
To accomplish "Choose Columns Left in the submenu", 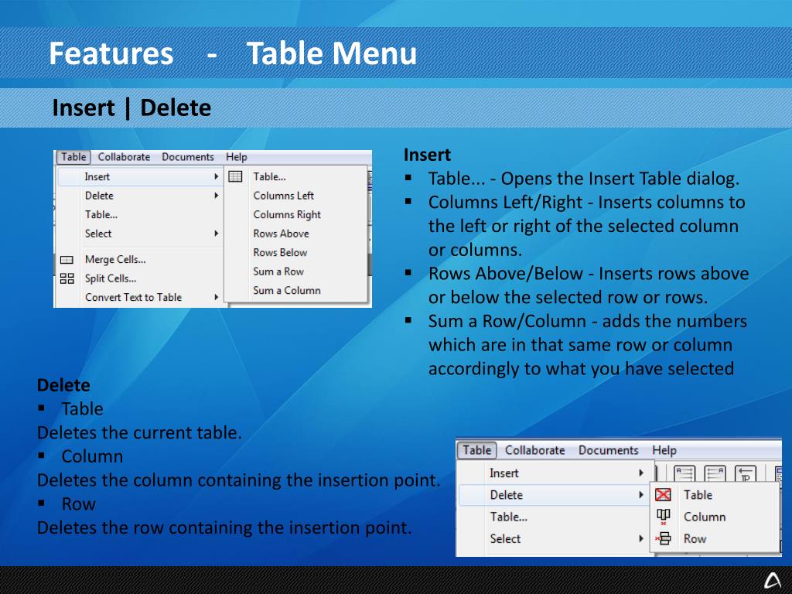I will click(x=296, y=196).
